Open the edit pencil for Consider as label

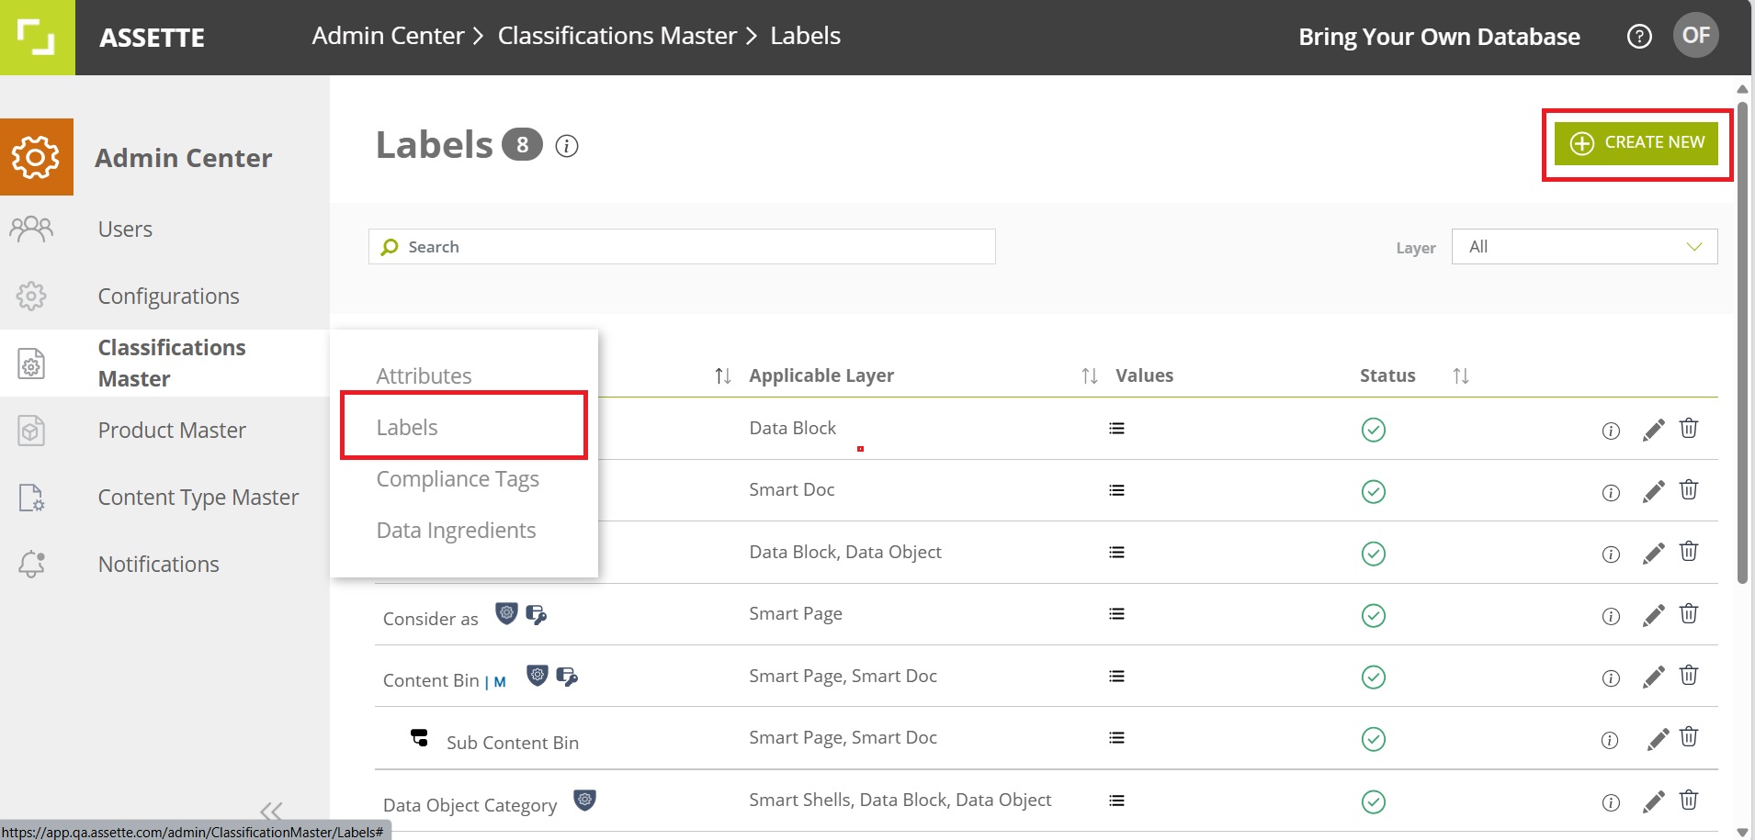coord(1654,615)
